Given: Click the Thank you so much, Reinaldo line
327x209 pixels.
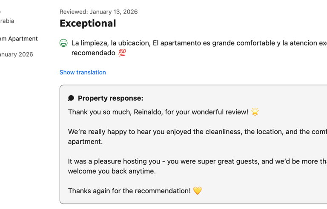Looking at the screenshot, I should 158,112.
